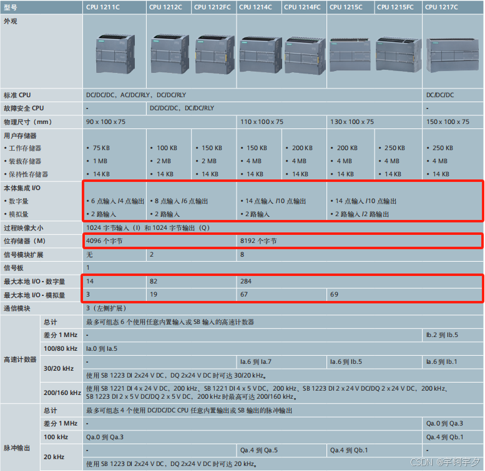Click the 工作存储器 label

25,148
